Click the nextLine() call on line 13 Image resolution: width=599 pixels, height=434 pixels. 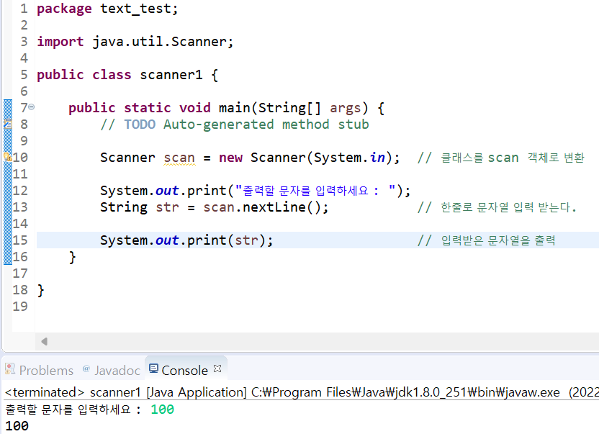click(x=285, y=207)
